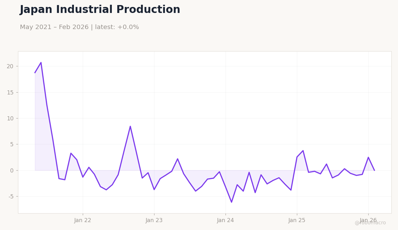The width and height of the screenshot is (398, 230).
Task: Click the x-axis label Jan 24
Action: (x=226, y=221)
